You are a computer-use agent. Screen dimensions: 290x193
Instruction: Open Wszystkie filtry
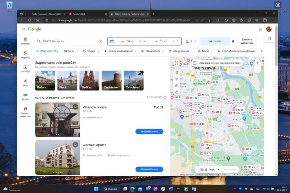pyautogui.click(x=47, y=51)
